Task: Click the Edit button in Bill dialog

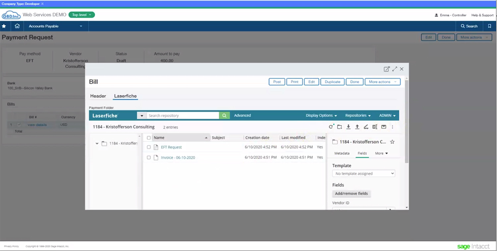Action: tap(311, 82)
